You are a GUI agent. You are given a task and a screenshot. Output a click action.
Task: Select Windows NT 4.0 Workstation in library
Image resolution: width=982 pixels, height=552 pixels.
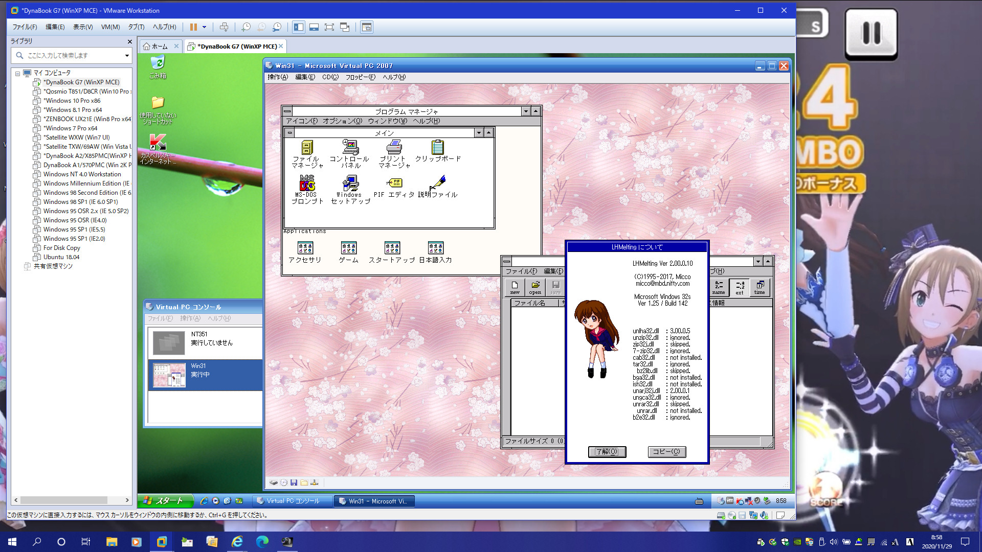pos(82,174)
